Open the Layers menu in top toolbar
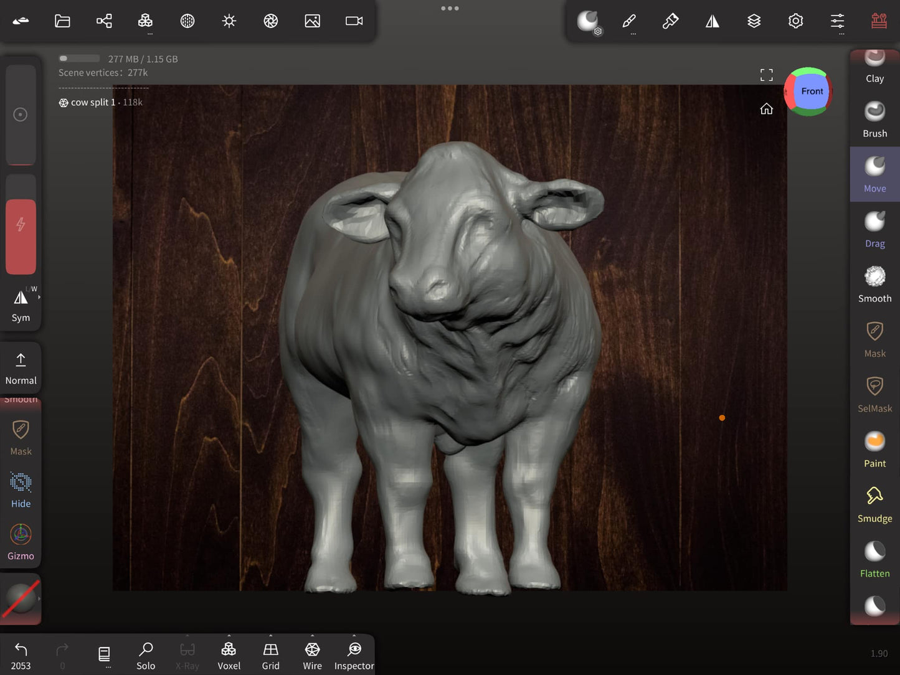900x675 pixels. (754, 21)
